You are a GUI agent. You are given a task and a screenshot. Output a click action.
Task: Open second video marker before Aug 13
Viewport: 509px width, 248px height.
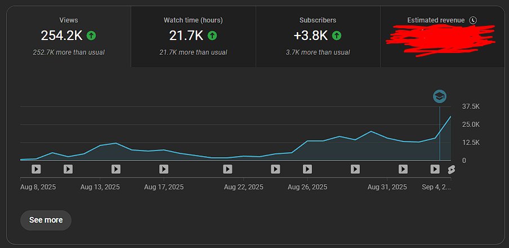68,169
